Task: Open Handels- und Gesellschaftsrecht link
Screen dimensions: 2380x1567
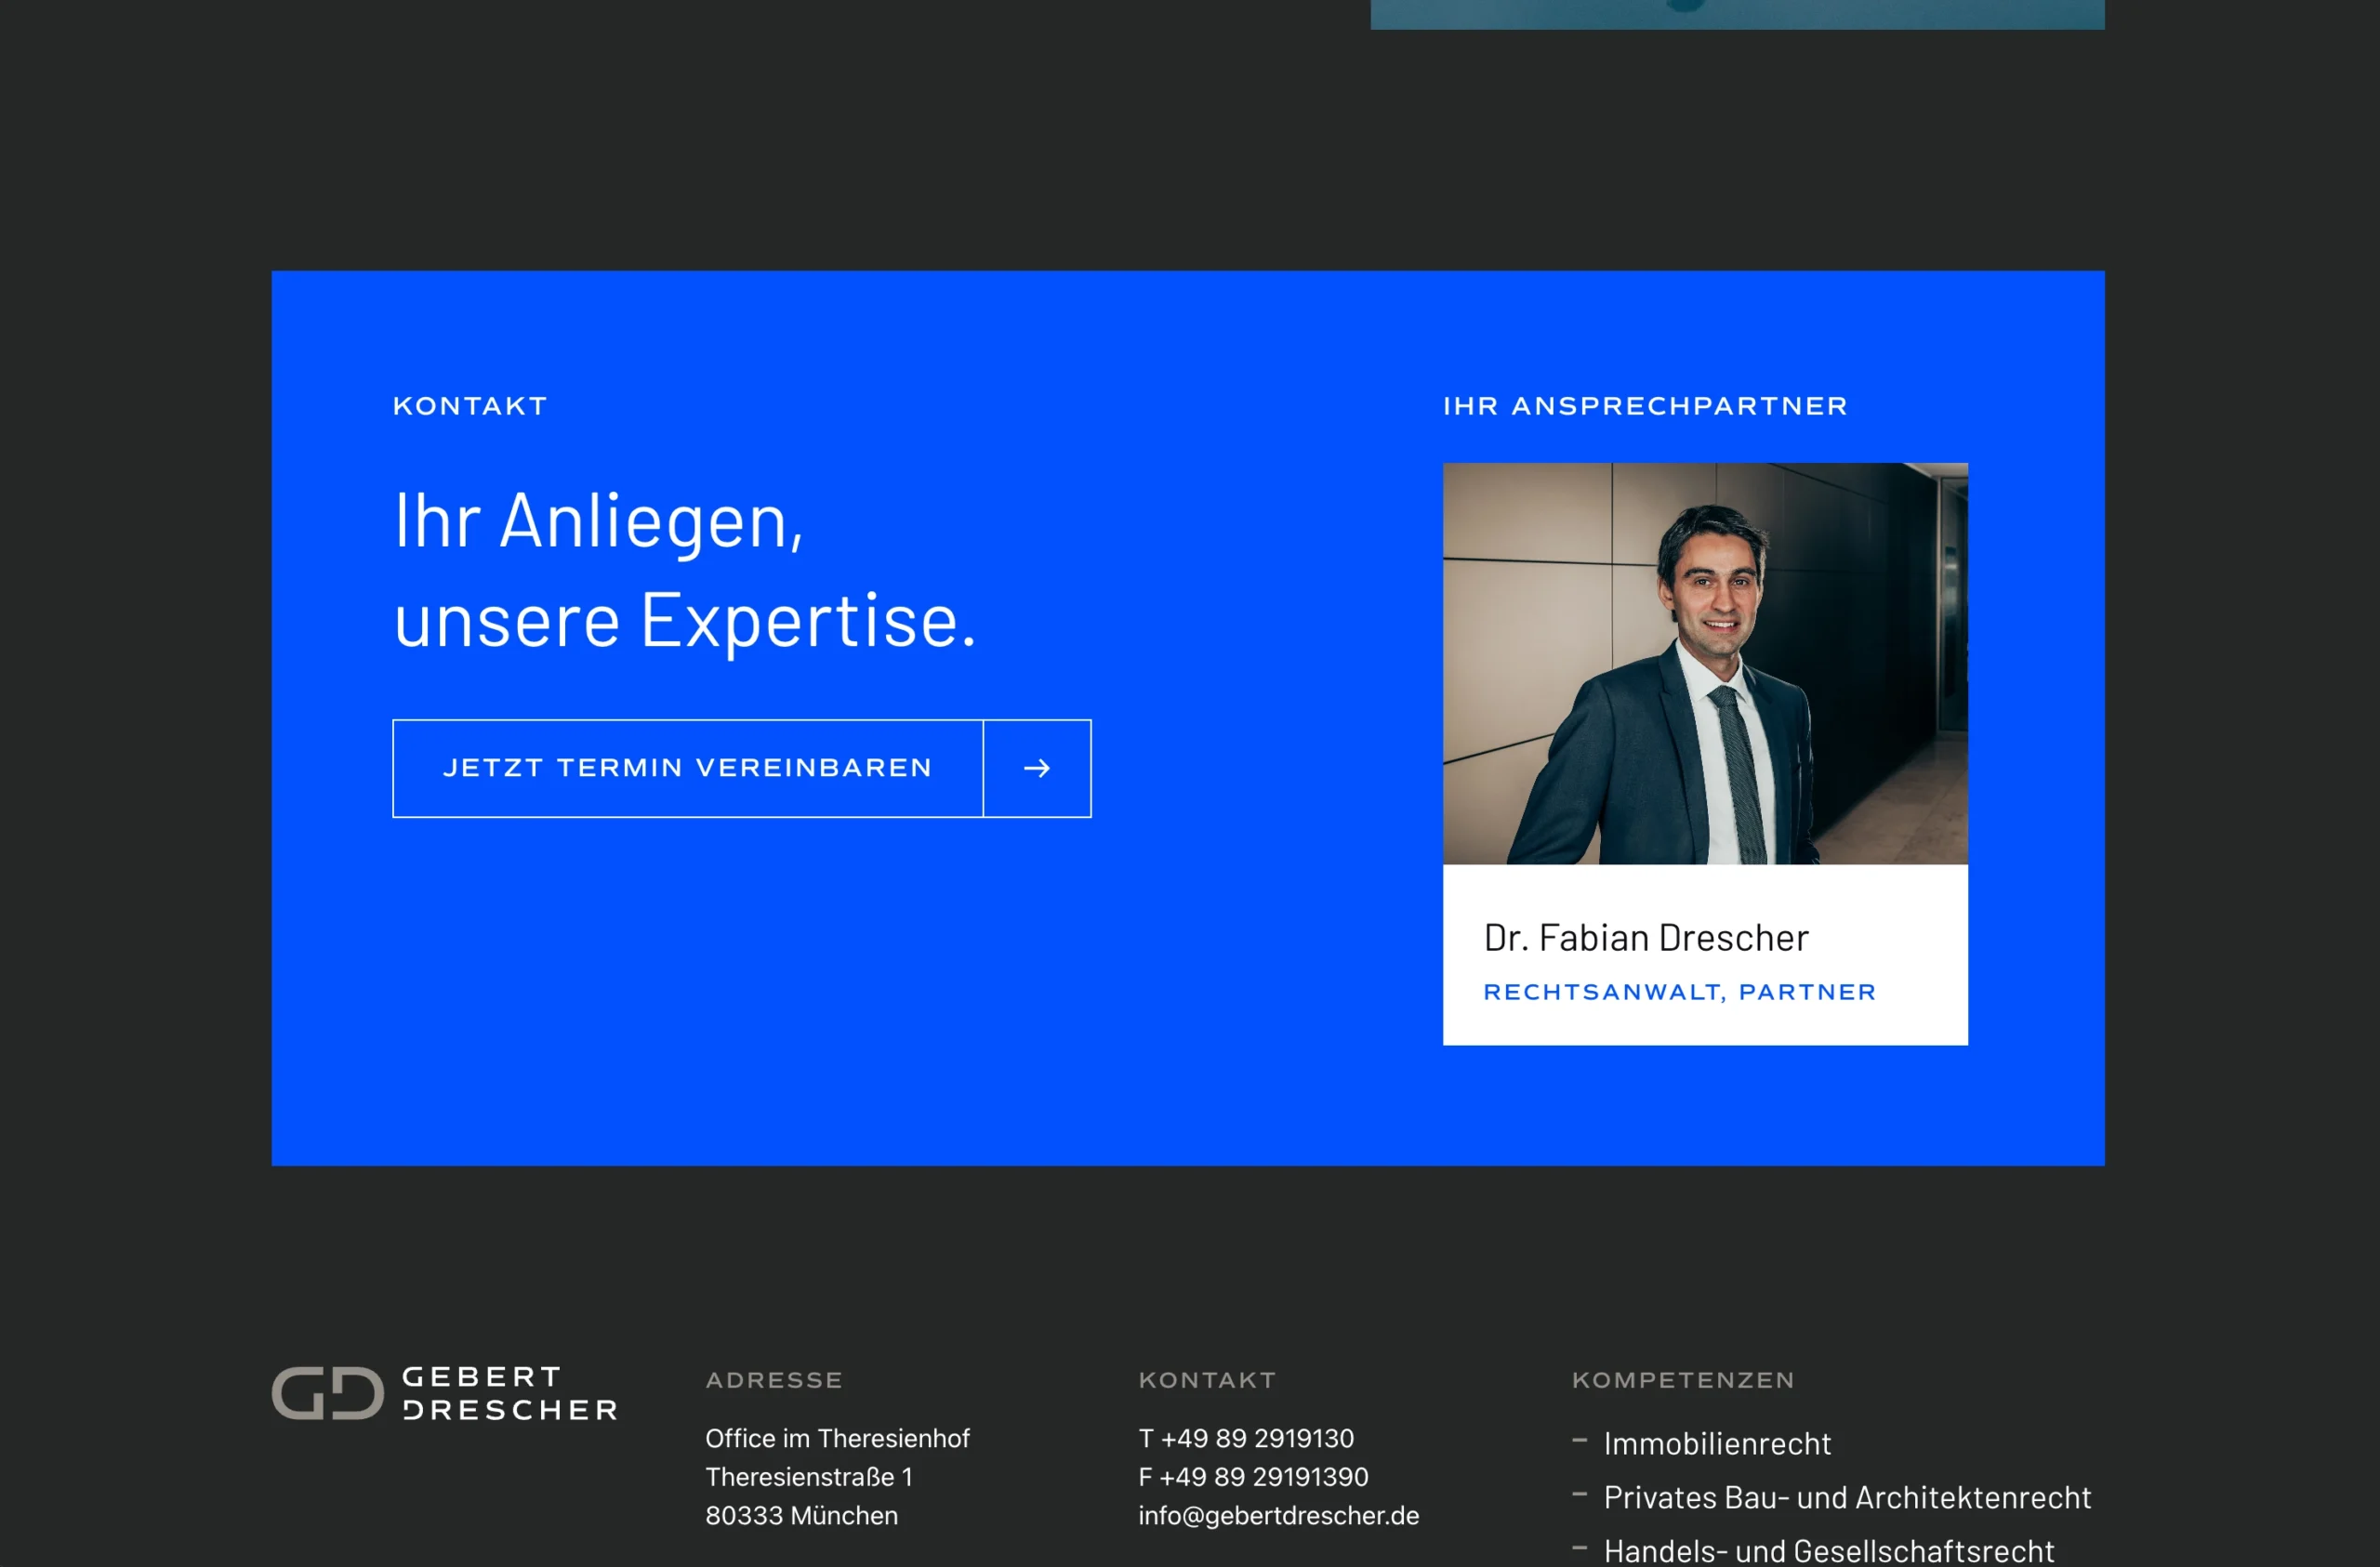Action: (1828, 1551)
